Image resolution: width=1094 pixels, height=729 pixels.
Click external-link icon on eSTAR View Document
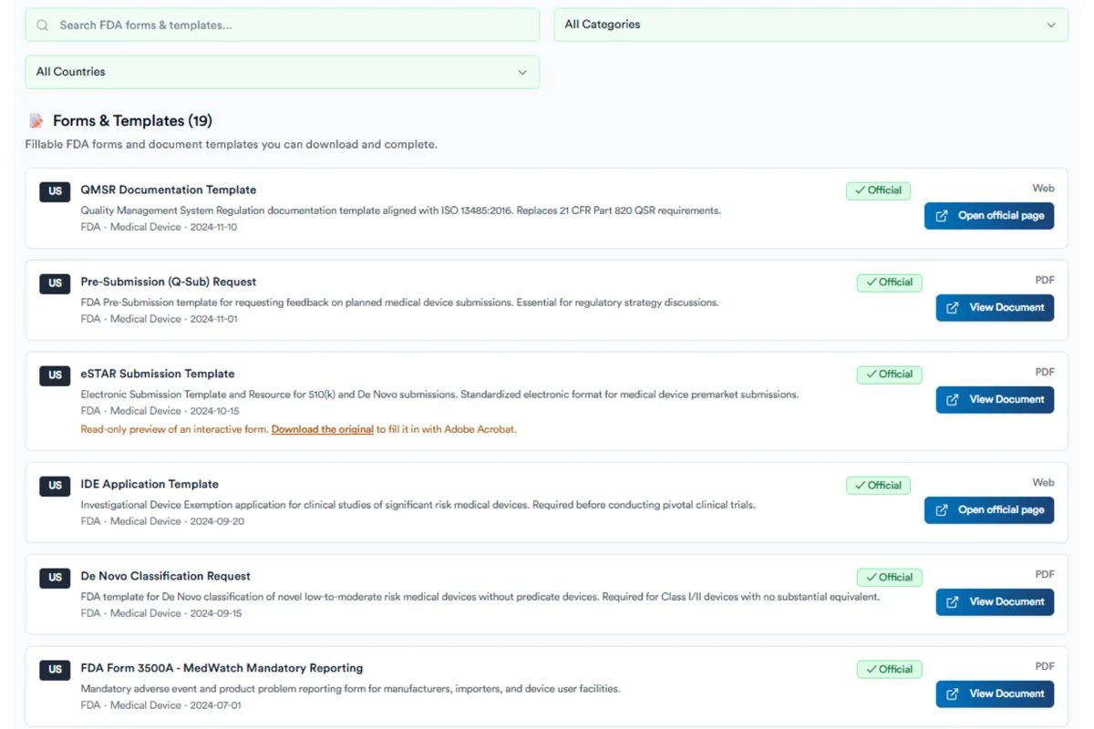click(953, 400)
